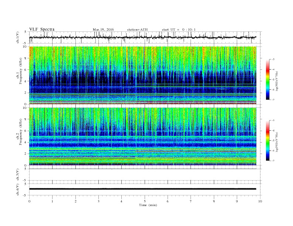
Task: Click time axis tick label "2"
Action: point(75,201)
